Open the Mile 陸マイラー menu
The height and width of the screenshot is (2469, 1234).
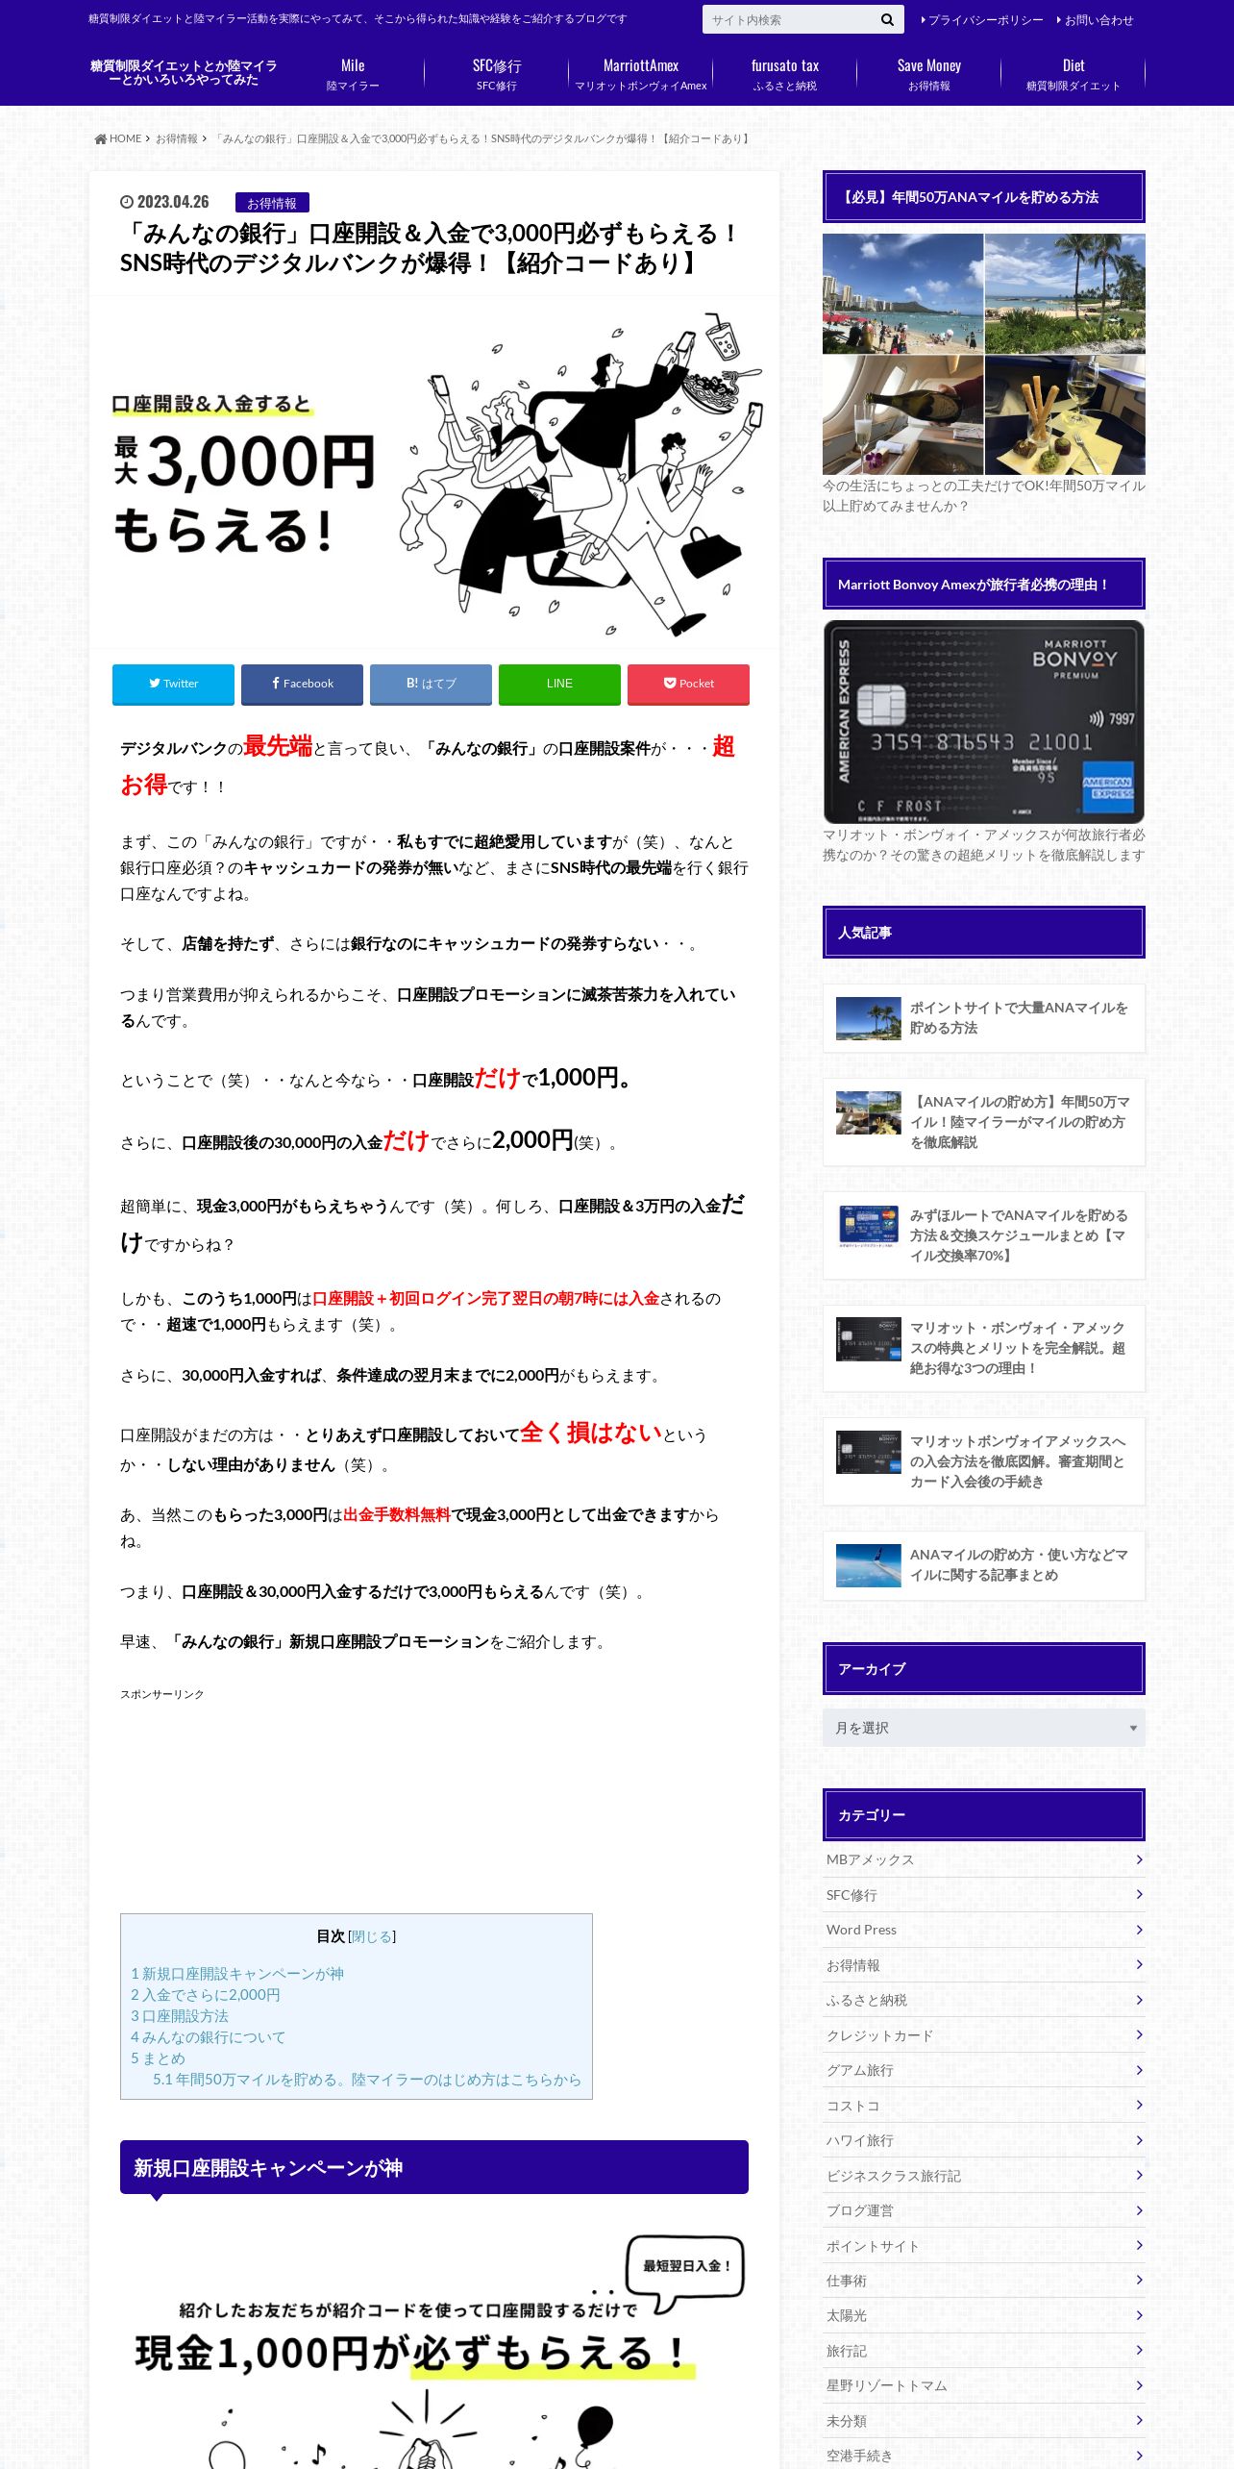(x=353, y=74)
